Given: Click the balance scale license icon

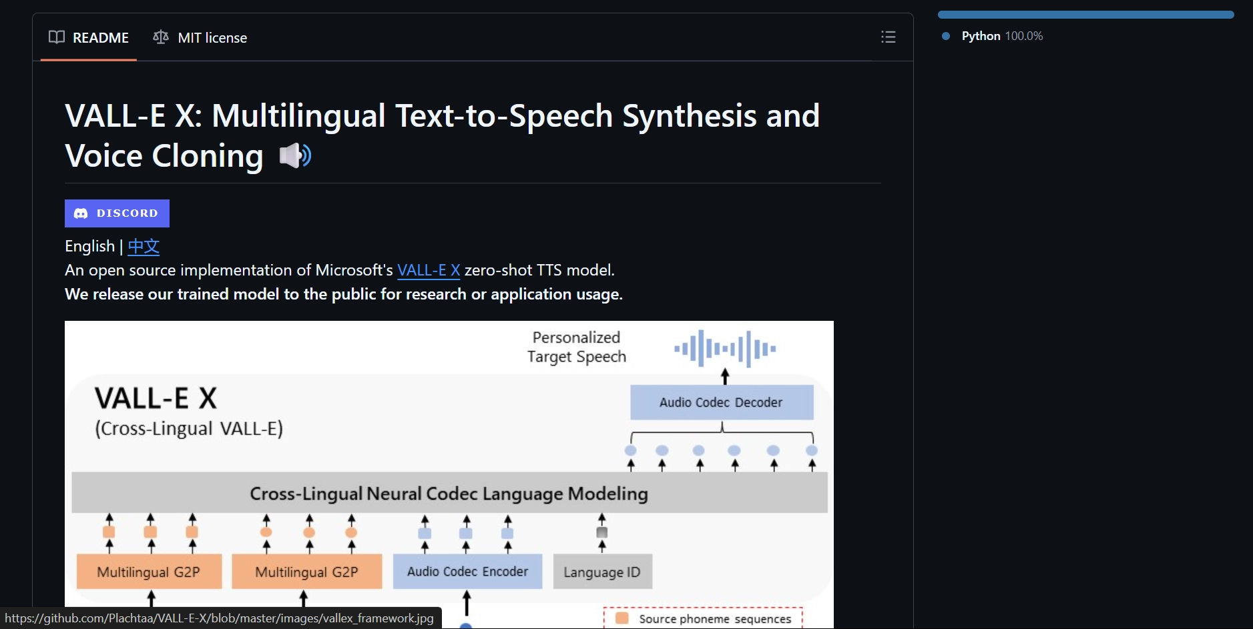Looking at the screenshot, I should pyautogui.click(x=160, y=37).
